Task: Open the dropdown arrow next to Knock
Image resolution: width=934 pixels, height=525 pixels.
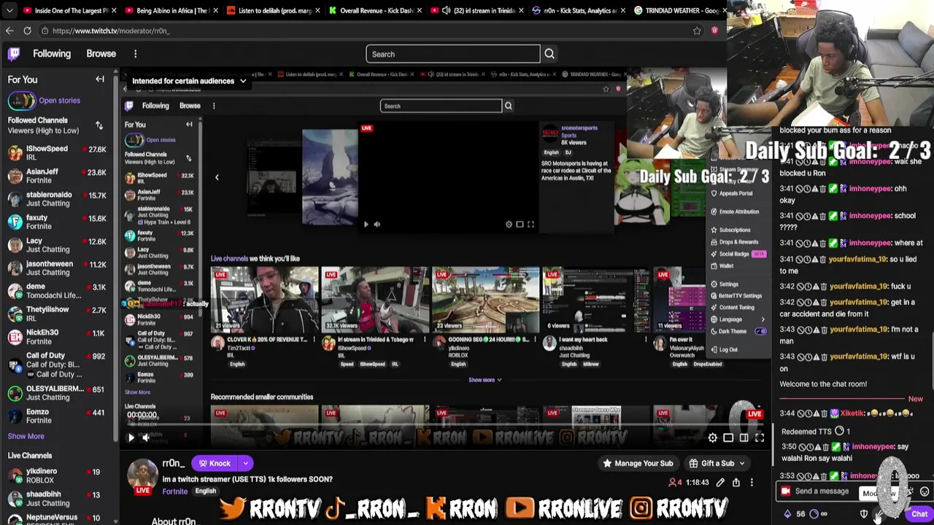Action: [x=246, y=463]
